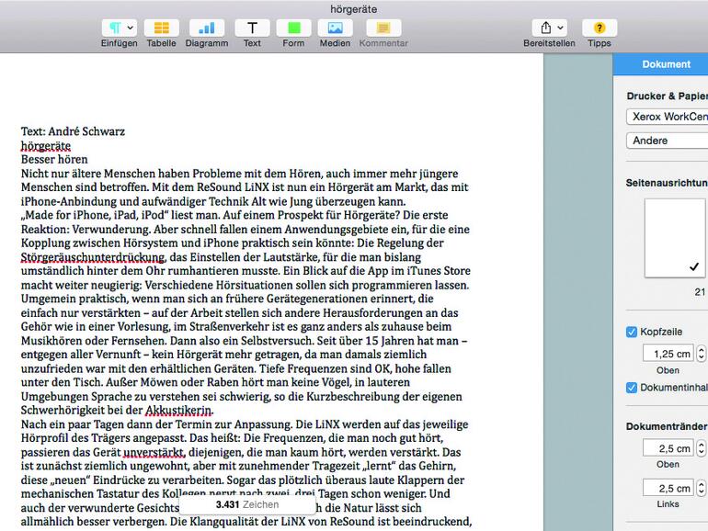Click the window title hörgeräte
Screen dimensions: 708x531
[354, 9]
